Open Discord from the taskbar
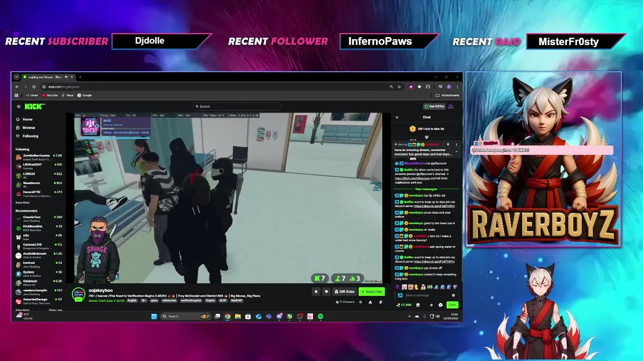 pos(279,316)
